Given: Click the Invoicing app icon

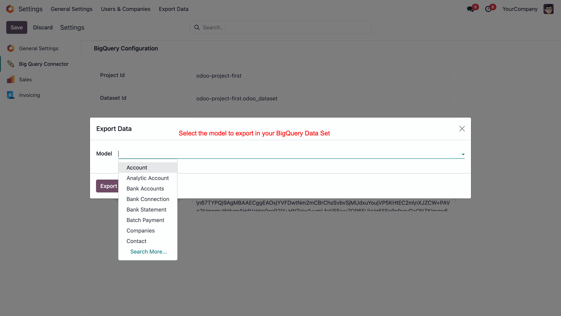Looking at the screenshot, I should click(x=11, y=95).
